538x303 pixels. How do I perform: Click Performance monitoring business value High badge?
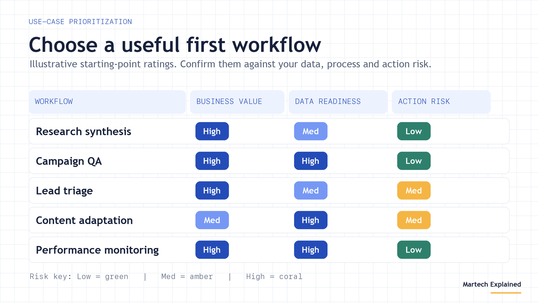tap(212, 250)
